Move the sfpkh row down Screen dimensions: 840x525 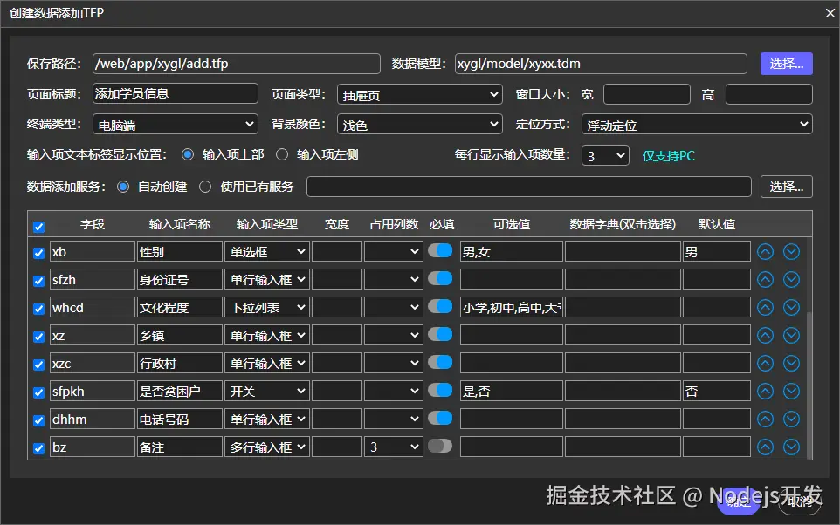click(x=791, y=392)
